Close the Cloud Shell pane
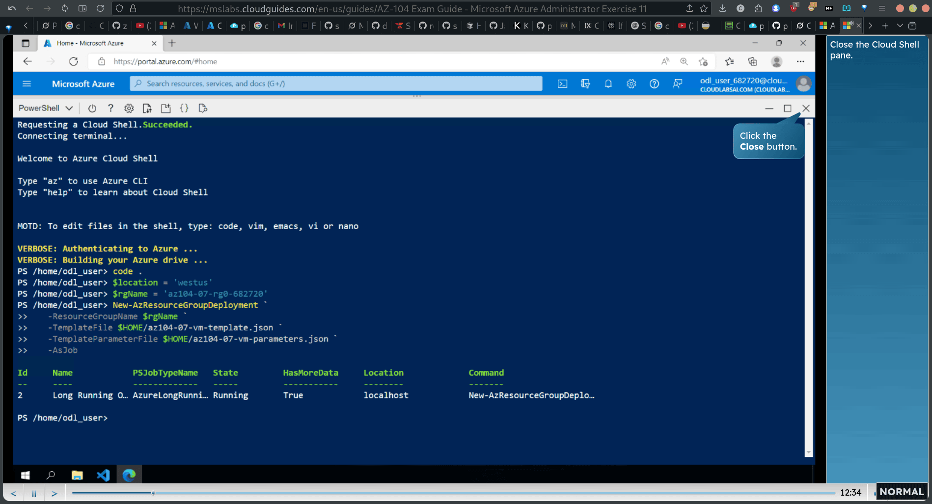The image size is (932, 504). point(806,108)
